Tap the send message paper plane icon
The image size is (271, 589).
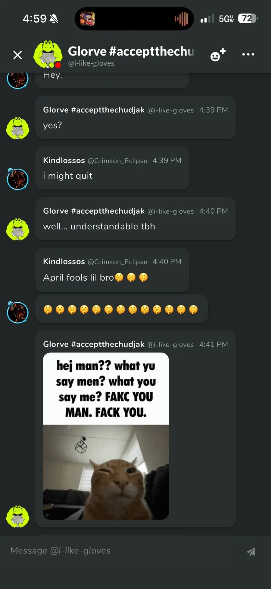[x=251, y=552]
